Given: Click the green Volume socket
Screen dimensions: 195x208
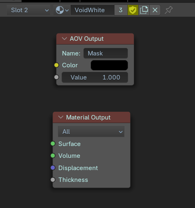Looking at the screenshot, I should (x=53, y=155).
